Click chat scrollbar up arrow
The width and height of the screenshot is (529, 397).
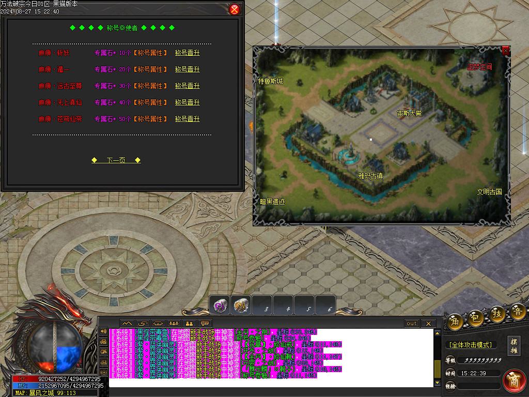437,333
